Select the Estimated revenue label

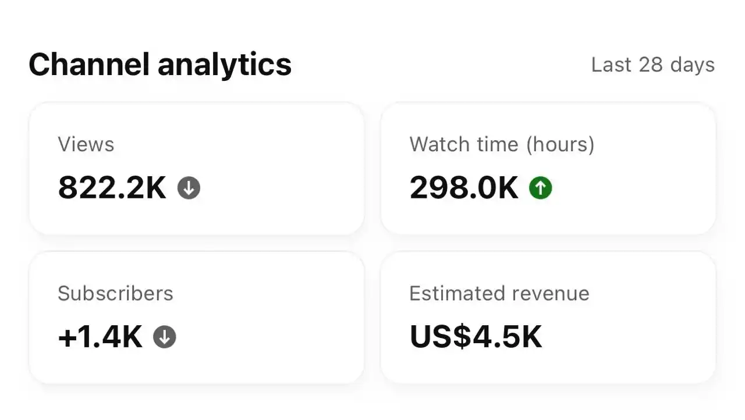pyautogui.click(x=499, y=293)
